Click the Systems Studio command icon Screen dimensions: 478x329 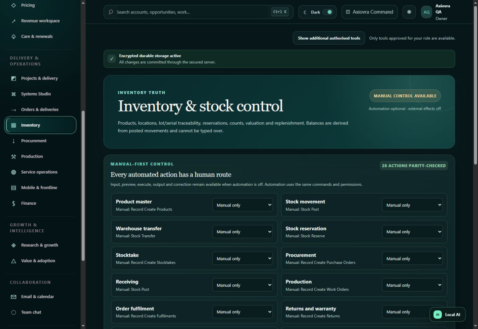(x=13, y=94)
